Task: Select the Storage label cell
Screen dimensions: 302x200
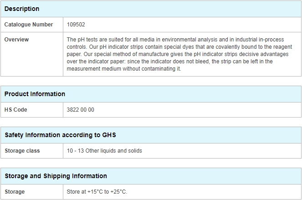Action: (x=32, y=192)
